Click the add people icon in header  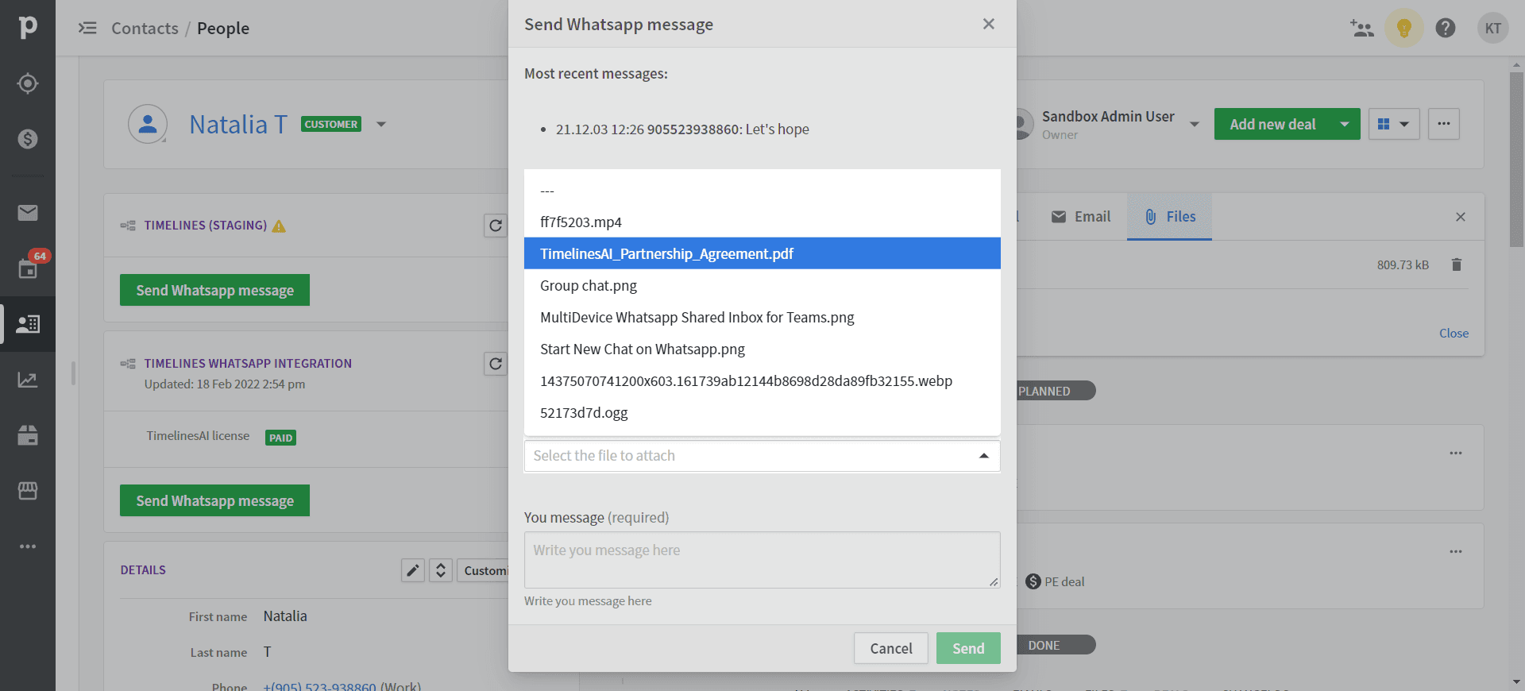(1361, 29)
